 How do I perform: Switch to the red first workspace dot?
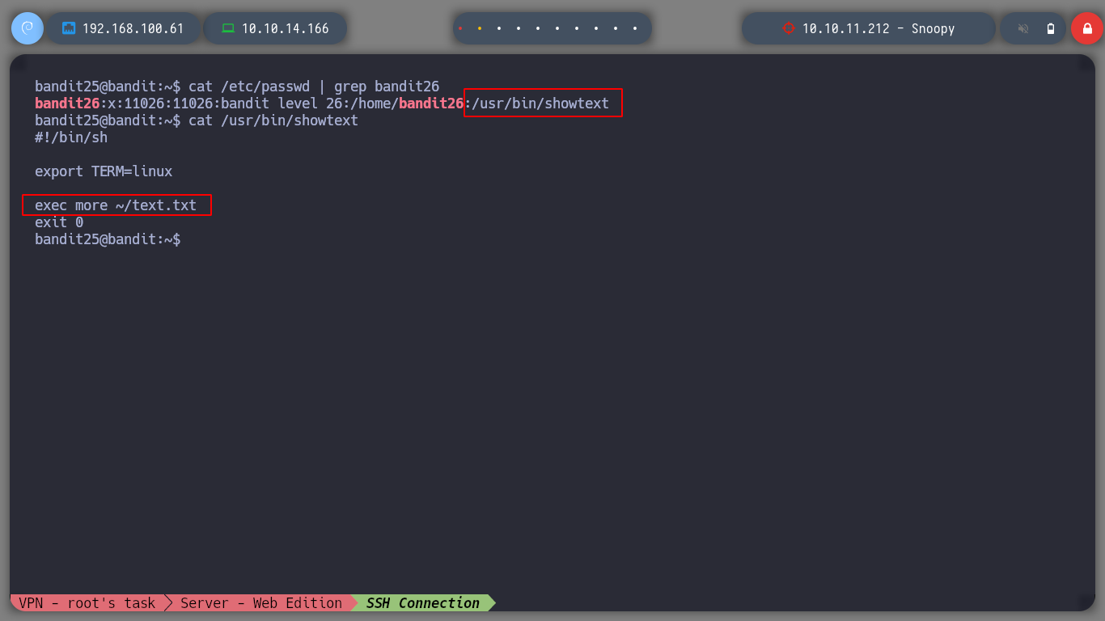point(460,28)
